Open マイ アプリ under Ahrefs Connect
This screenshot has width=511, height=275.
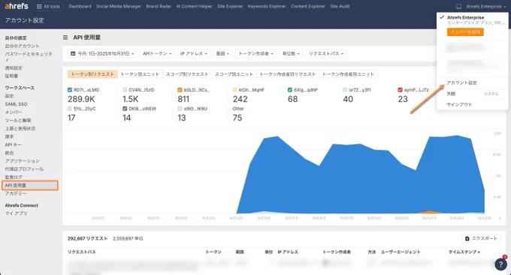pos(16,213)
